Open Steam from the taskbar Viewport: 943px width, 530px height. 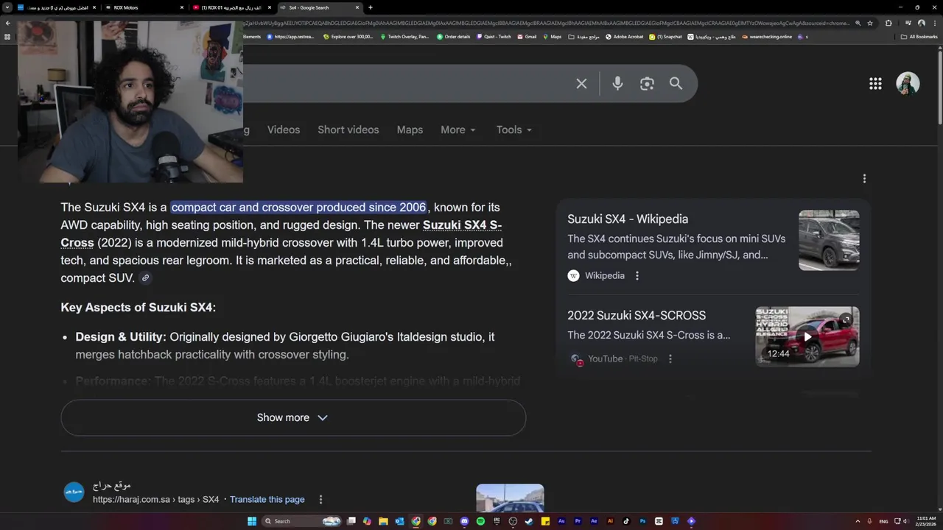[x=529, y=521]
